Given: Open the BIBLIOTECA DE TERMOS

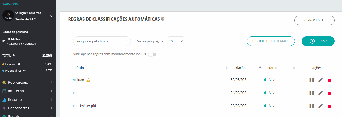Looking at the screenshot, I should [271, 41].
